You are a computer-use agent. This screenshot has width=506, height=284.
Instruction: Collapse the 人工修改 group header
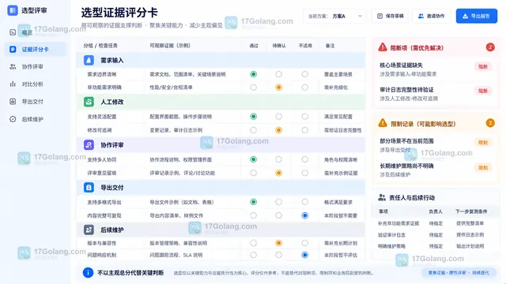221,102
